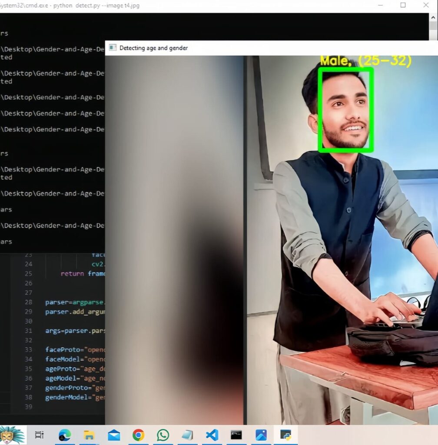Viewport: 438px width, 445px height.
Task: Open WhatsApp from the taskbar
Action: [x=163, y=435]
